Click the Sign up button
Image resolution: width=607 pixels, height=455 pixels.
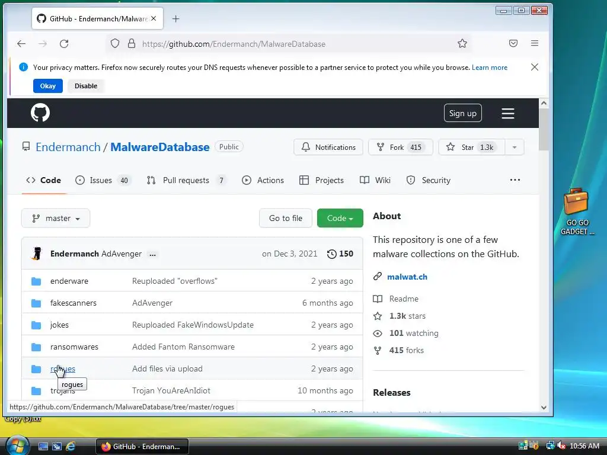(462, 113)
